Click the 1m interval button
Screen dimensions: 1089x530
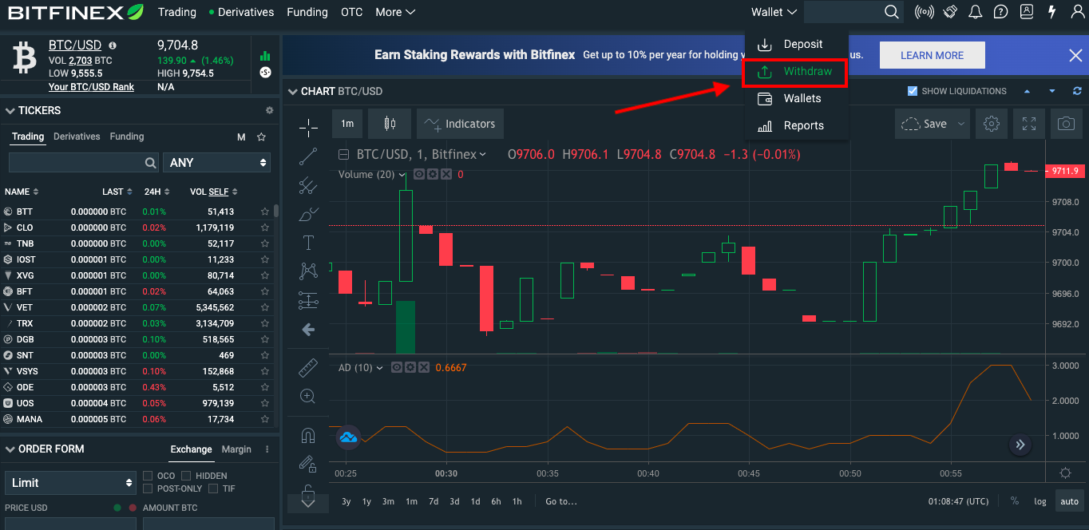click(x=347, y=124)
